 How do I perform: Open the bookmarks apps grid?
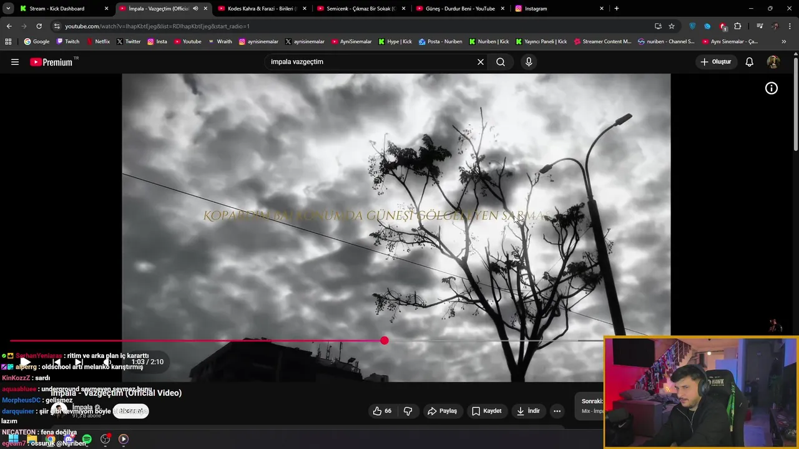pos(8,42)
